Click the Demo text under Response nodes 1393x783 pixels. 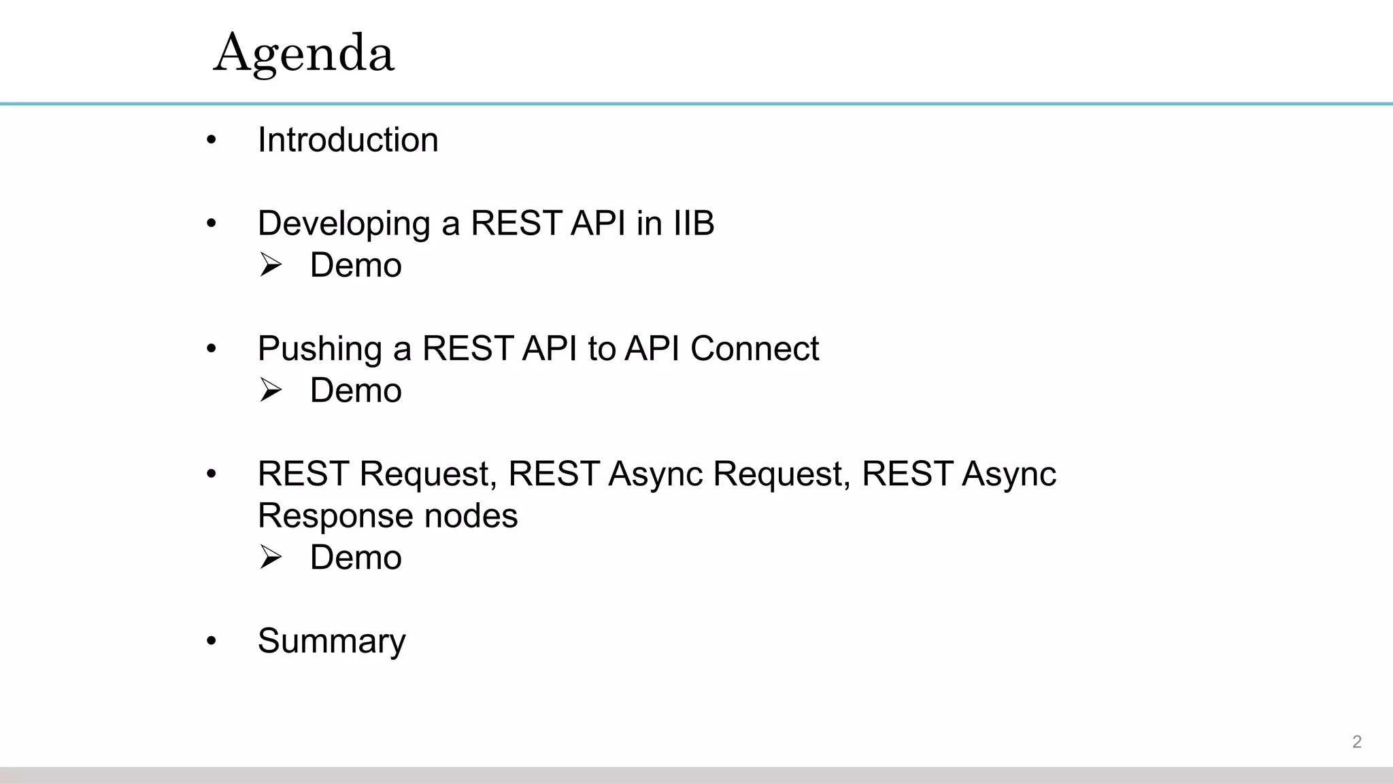356,557
